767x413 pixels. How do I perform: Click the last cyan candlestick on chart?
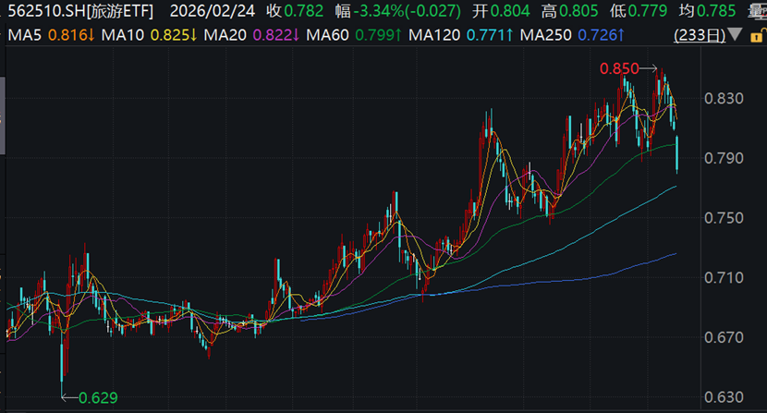point(677,153)
